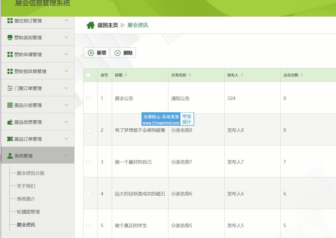336x238 pixels.
Task: Click the 展品信息管理 wallet icon
Action: point(10,122)
